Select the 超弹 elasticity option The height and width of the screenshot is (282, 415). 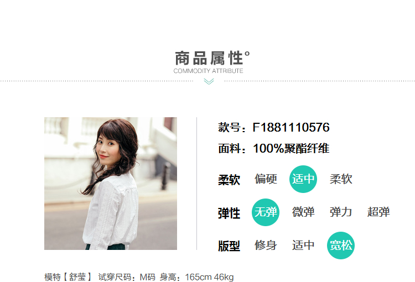coord(378,212)
